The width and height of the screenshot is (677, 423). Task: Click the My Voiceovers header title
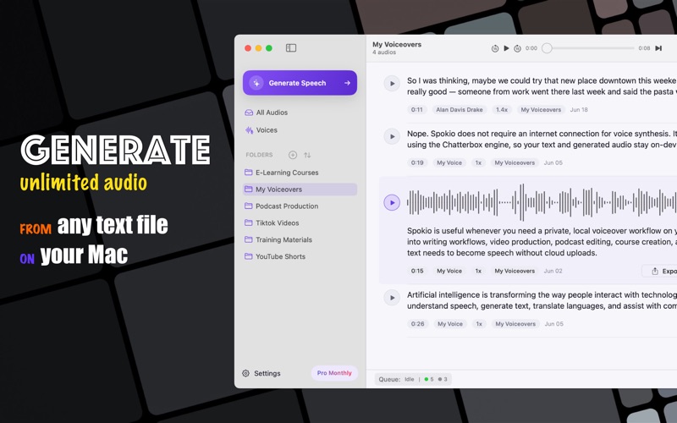click(397, 44)
